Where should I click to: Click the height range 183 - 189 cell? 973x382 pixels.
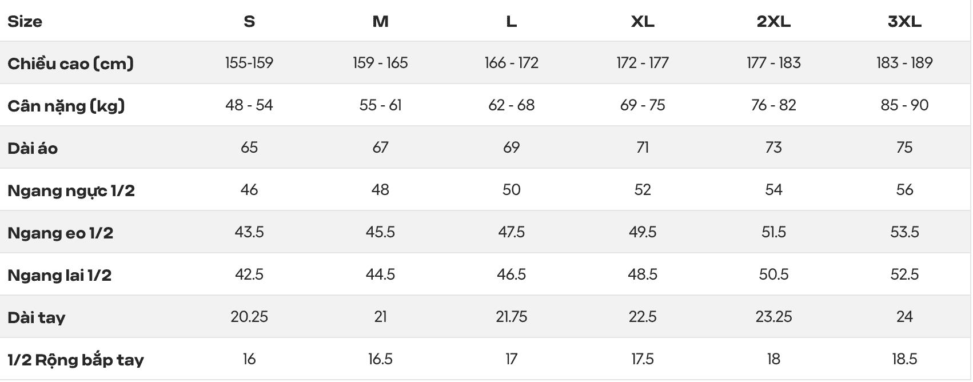[904, 62]
